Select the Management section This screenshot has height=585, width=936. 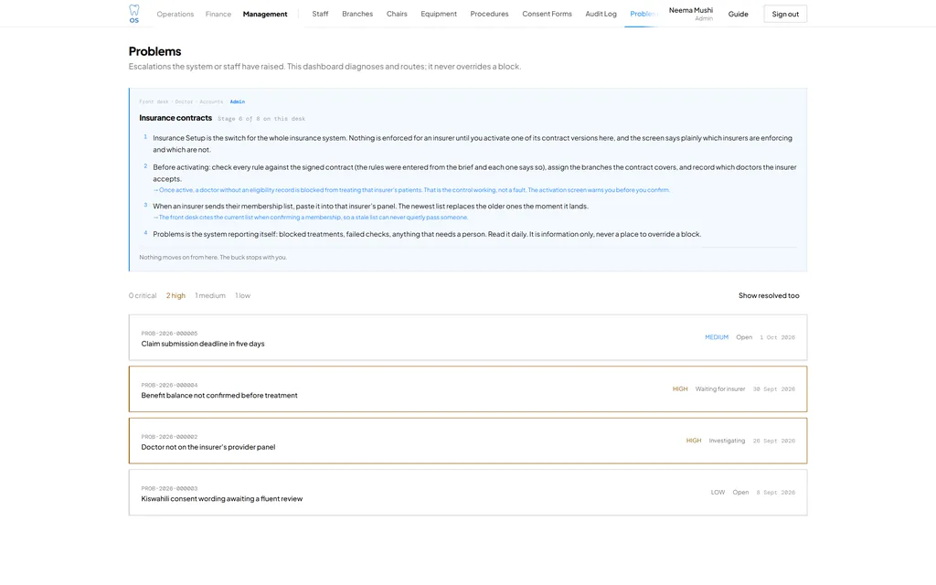tap(265, 14)
